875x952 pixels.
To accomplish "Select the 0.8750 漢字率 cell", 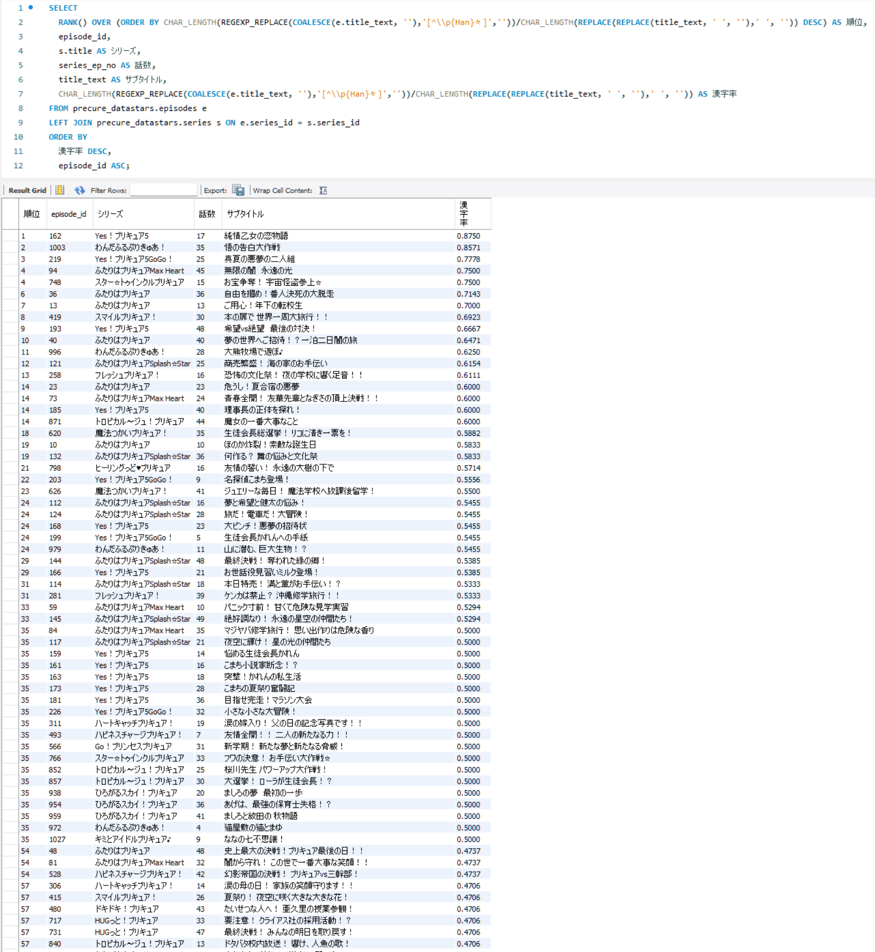I will coord(469,236).
